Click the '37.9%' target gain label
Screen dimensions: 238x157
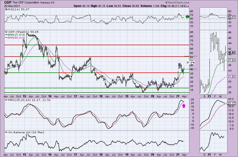190,62
